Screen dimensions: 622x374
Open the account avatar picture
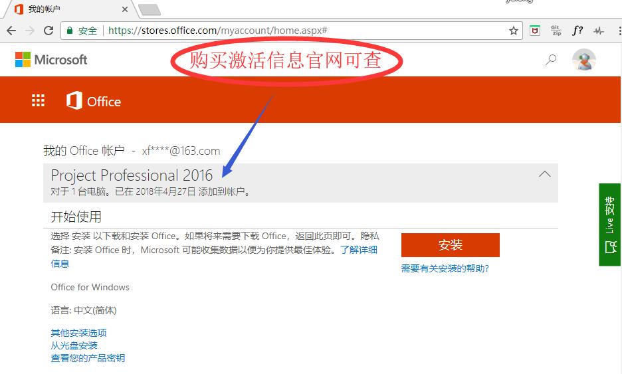tap(584, 60)
